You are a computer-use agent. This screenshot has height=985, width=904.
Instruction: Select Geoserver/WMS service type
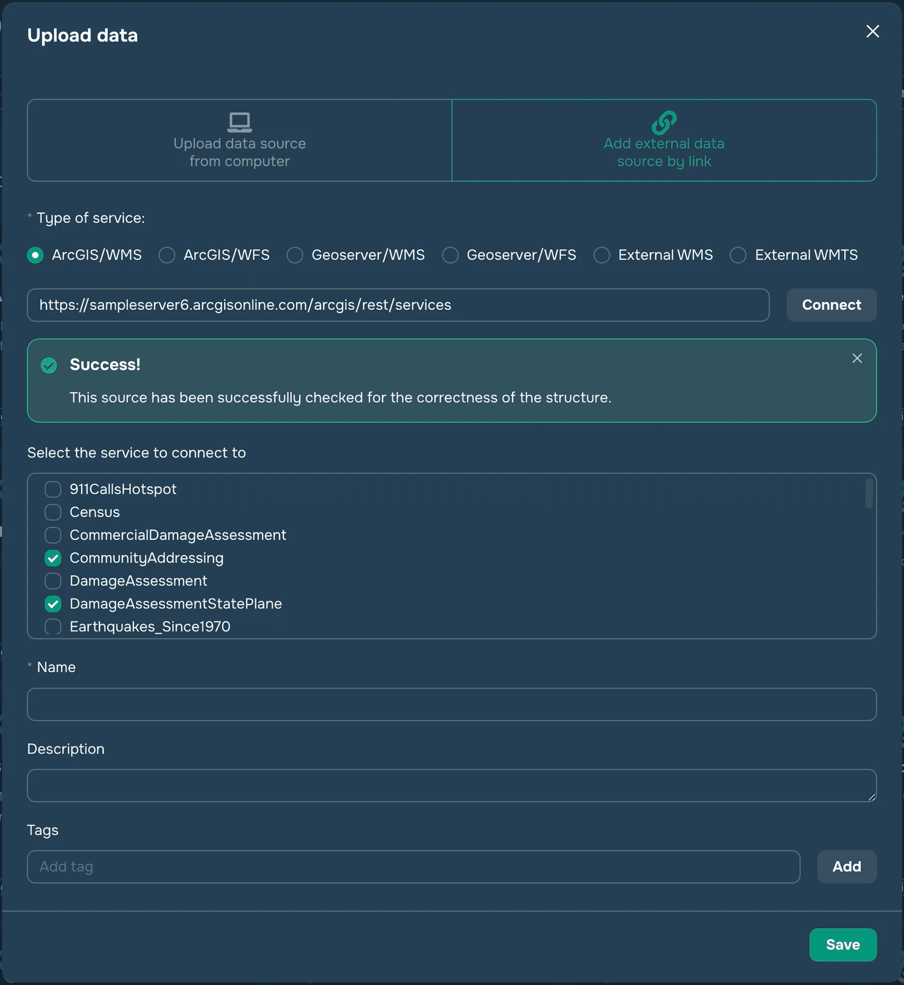pyautogui.click(x=294, y=255)
